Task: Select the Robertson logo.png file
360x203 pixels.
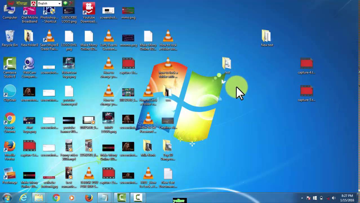Action: point(69,68)
